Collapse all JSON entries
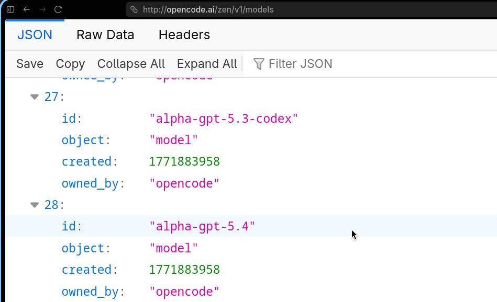Image resolution: width=497 pixels, height=302 pixels. pos(131,64)
